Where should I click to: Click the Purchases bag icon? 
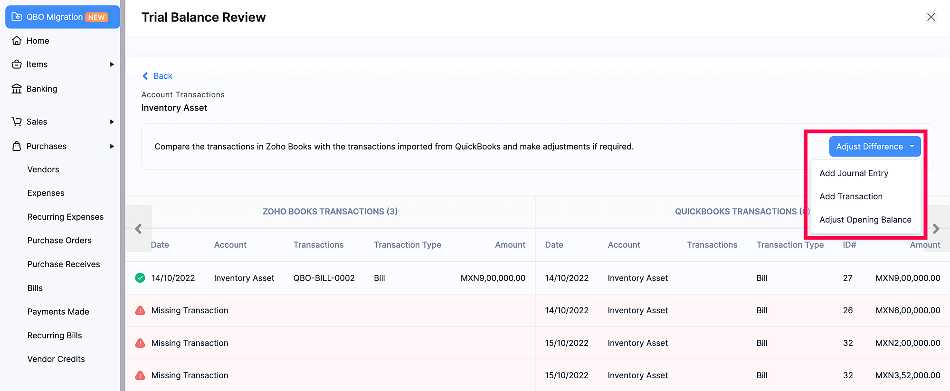(17, 146)
